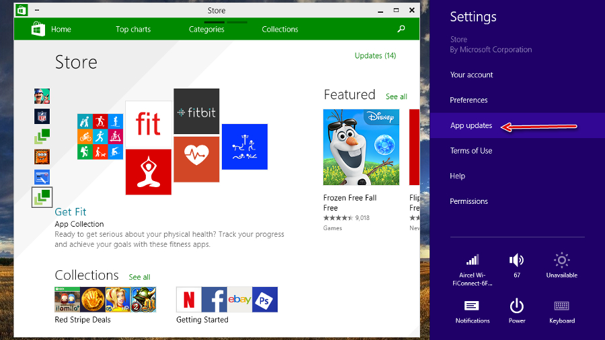605x340 pixels.
Task: Open the fitbit app tile
Action: coord(196,111)
